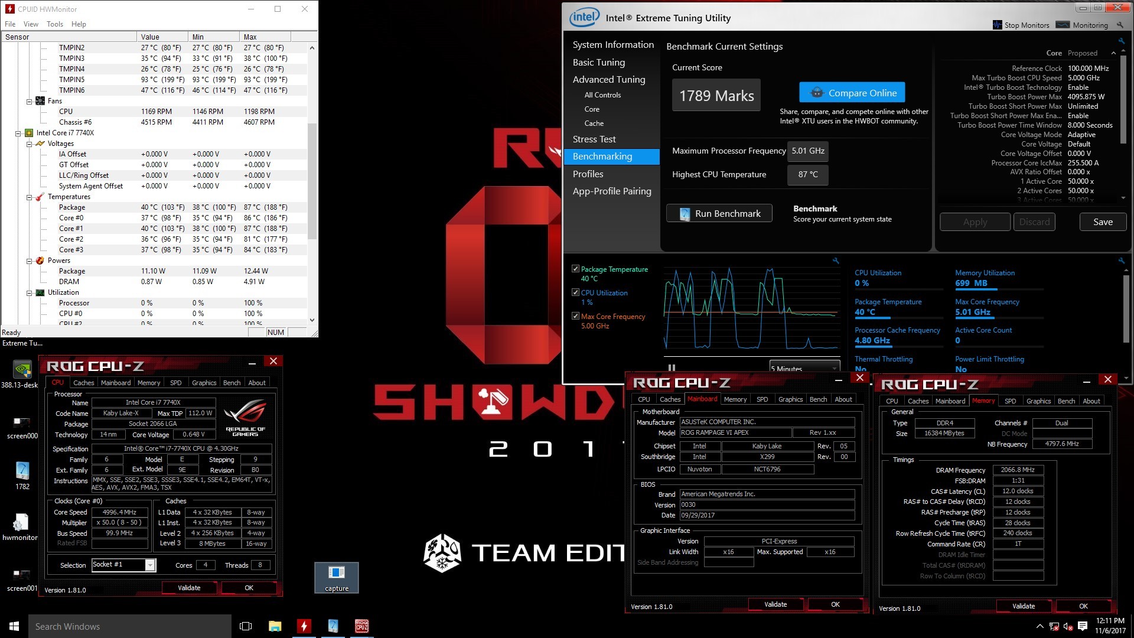This screenshot has height=638, width=1134.
Task: Open the Tools menu in HWMonitor
Action: [55, 24]
